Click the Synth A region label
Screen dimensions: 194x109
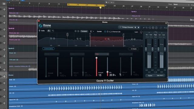point(12,8)
